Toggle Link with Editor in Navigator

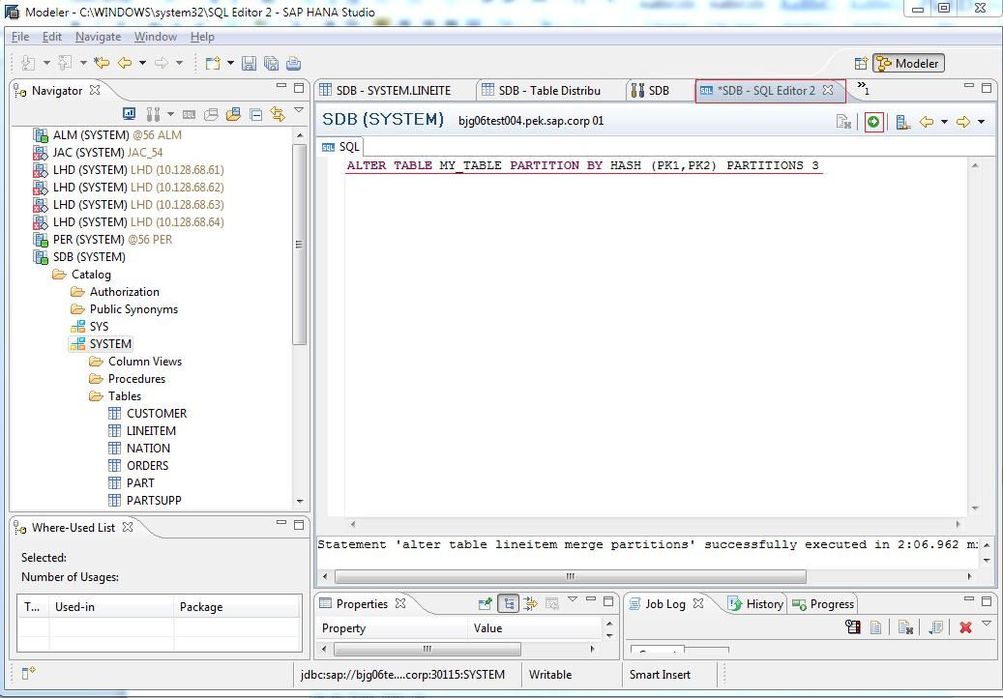pyautogui.click(x=278, y=114)
